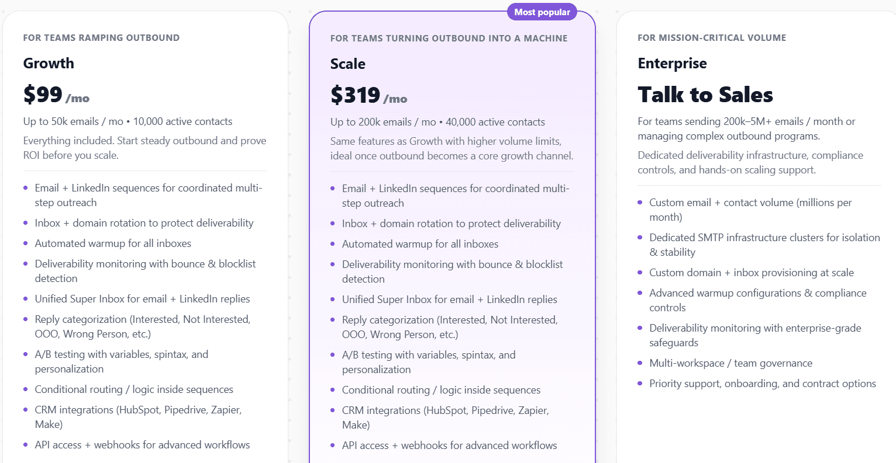896x463 pixels.
Task: Click the Enterprise plan title
Action: coord(672,63)
